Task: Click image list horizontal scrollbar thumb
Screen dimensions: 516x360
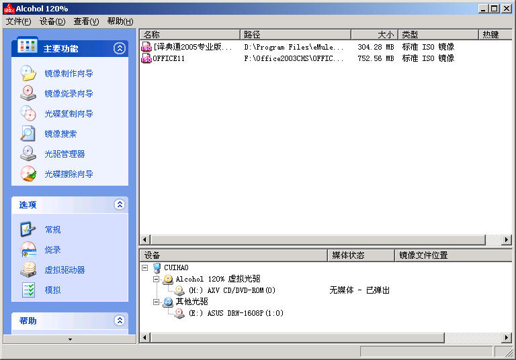Action: tap(318, 240)
